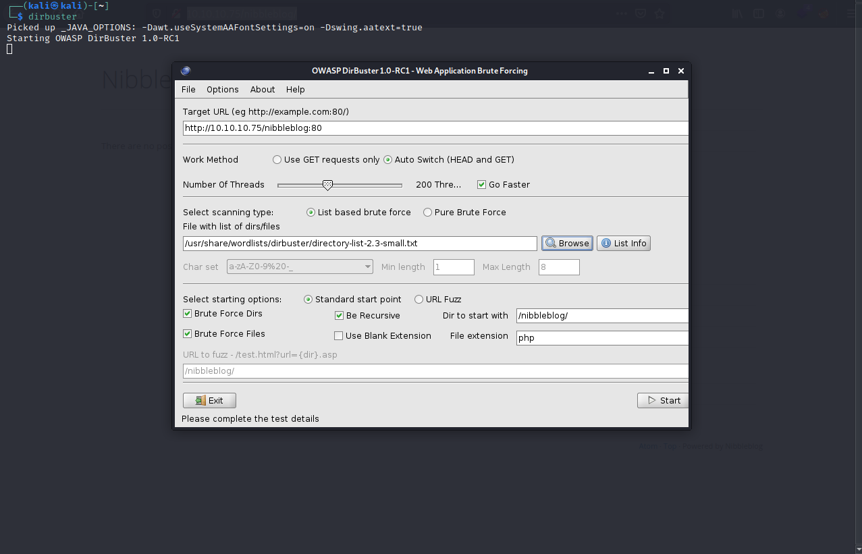Image resolution: width=862 pixels, height=554 pixels.
Task: Open the Char set dropdown
Action: tap(300, 267)
